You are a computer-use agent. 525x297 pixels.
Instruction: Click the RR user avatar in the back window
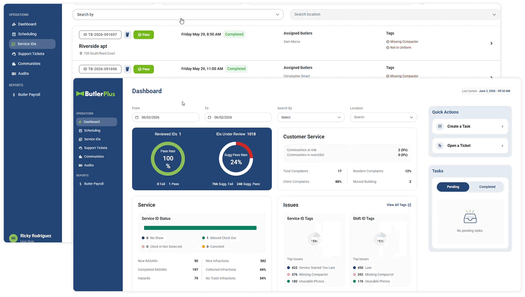coord(13,238)
